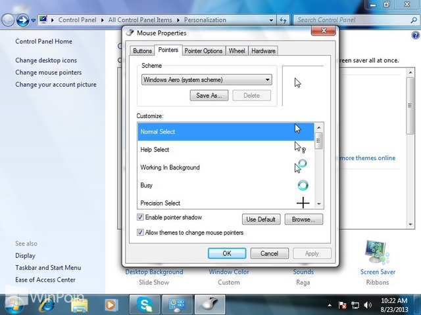Open Change desktop icons link
This screenshot has height=315, width=421.
coord(46,60)
